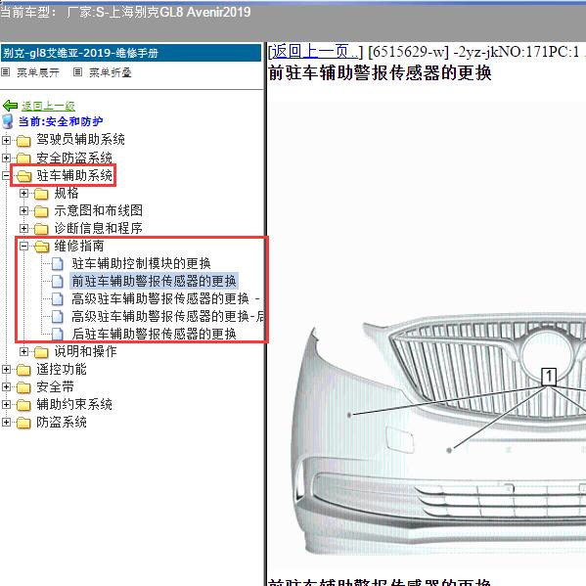Click folder icon of 诊断信息和程序
Viewport: 586px width, 586px height.
(41, 229)
